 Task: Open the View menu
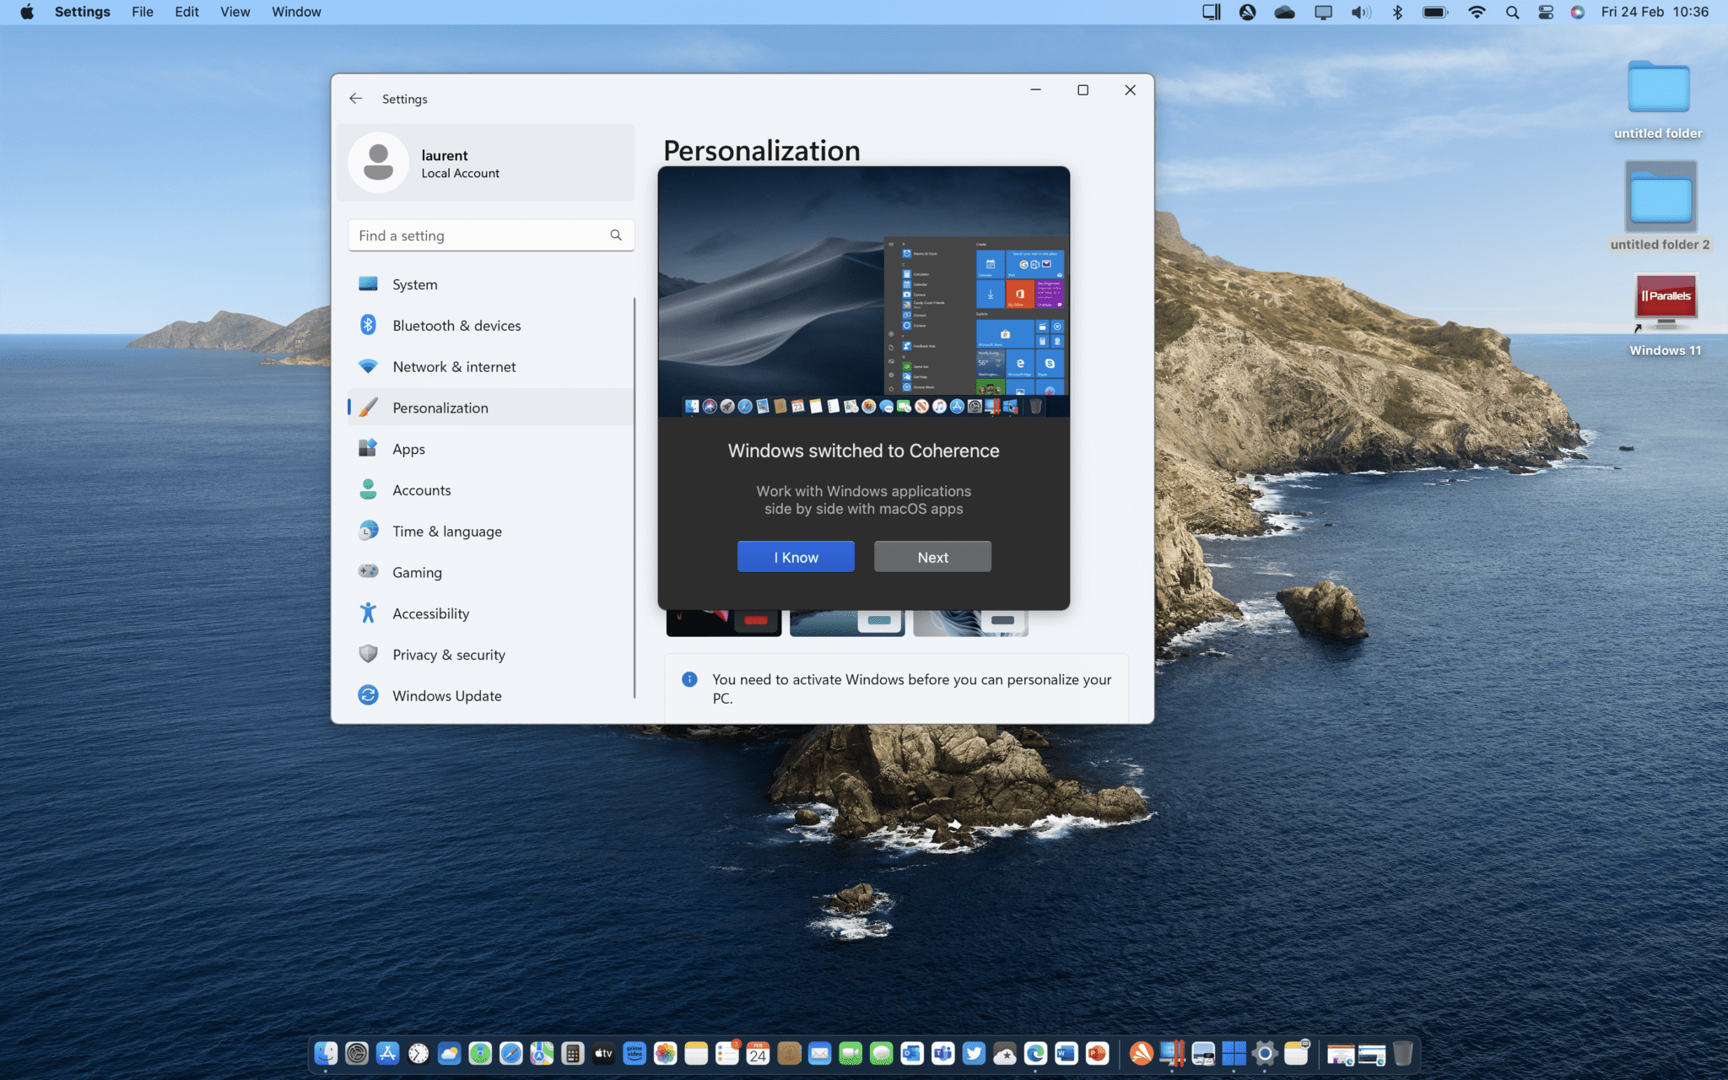(x=235, y=12)
